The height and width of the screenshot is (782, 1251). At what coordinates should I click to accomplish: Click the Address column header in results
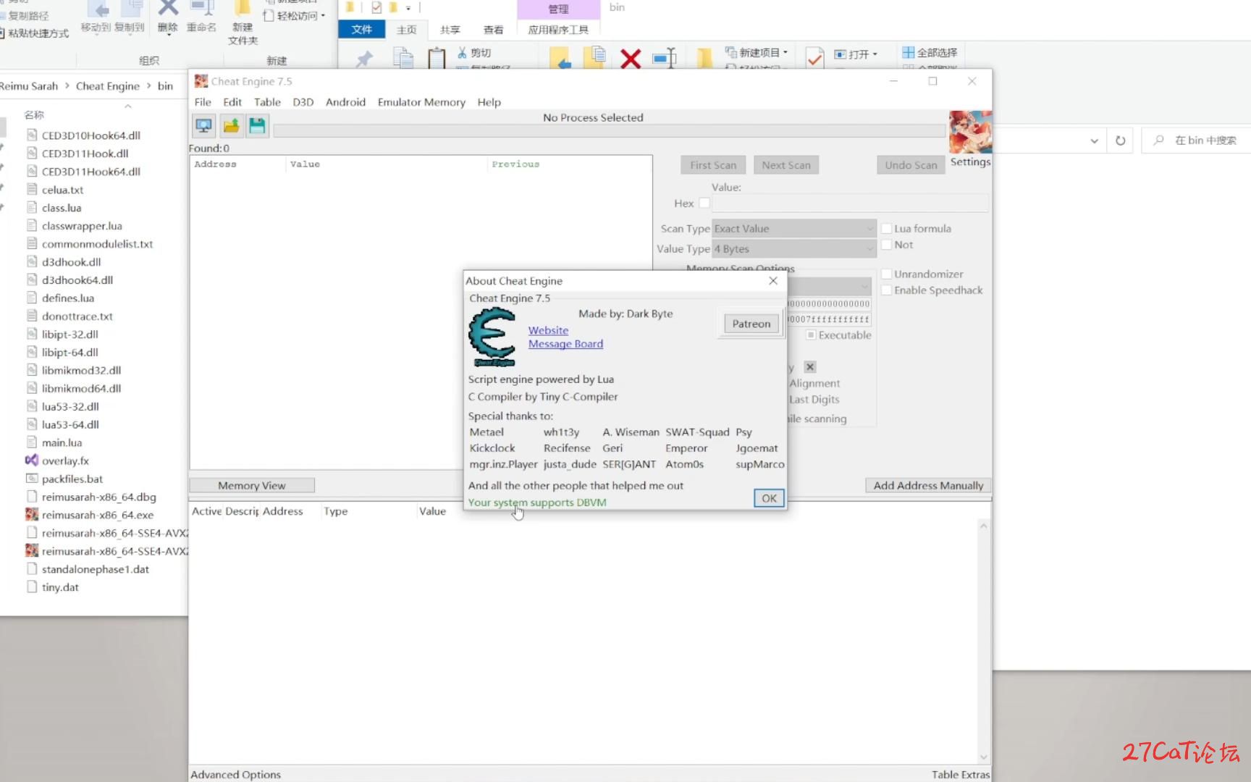(215, 164)
